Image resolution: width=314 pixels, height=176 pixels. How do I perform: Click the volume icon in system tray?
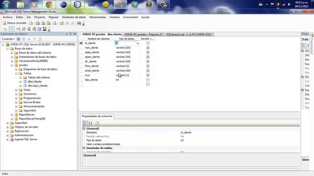point(289,4)
